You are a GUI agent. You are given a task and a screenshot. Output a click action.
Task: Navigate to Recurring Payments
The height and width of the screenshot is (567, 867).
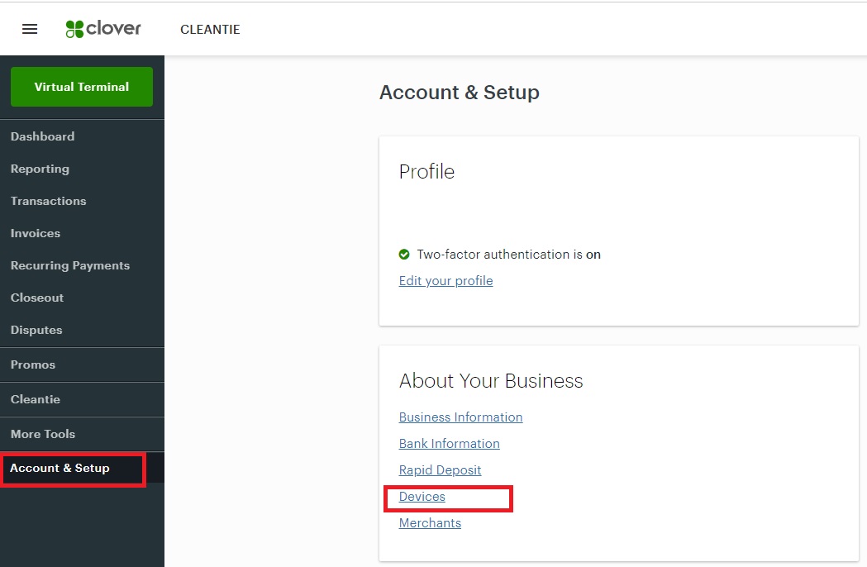tap(70, 265)
